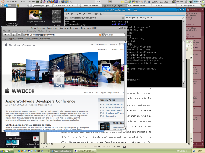Reload the WWDC page in Safari
This screenshot has width=205, height=153.
14,35
